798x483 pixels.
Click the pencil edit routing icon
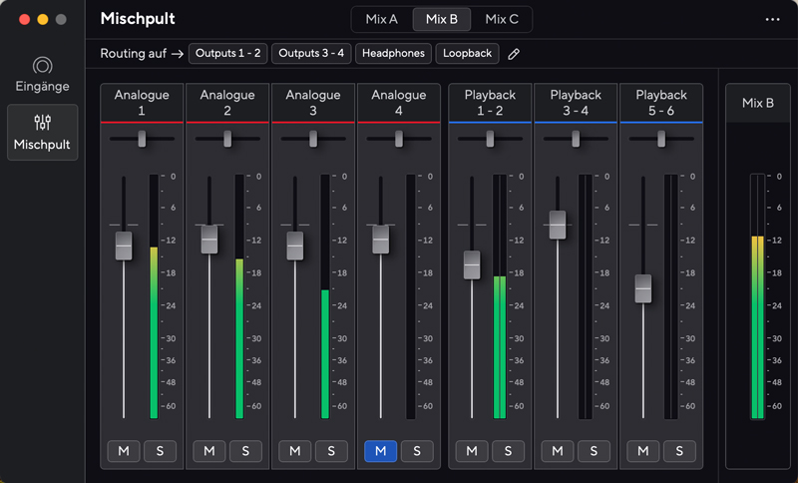coord(514,54)
